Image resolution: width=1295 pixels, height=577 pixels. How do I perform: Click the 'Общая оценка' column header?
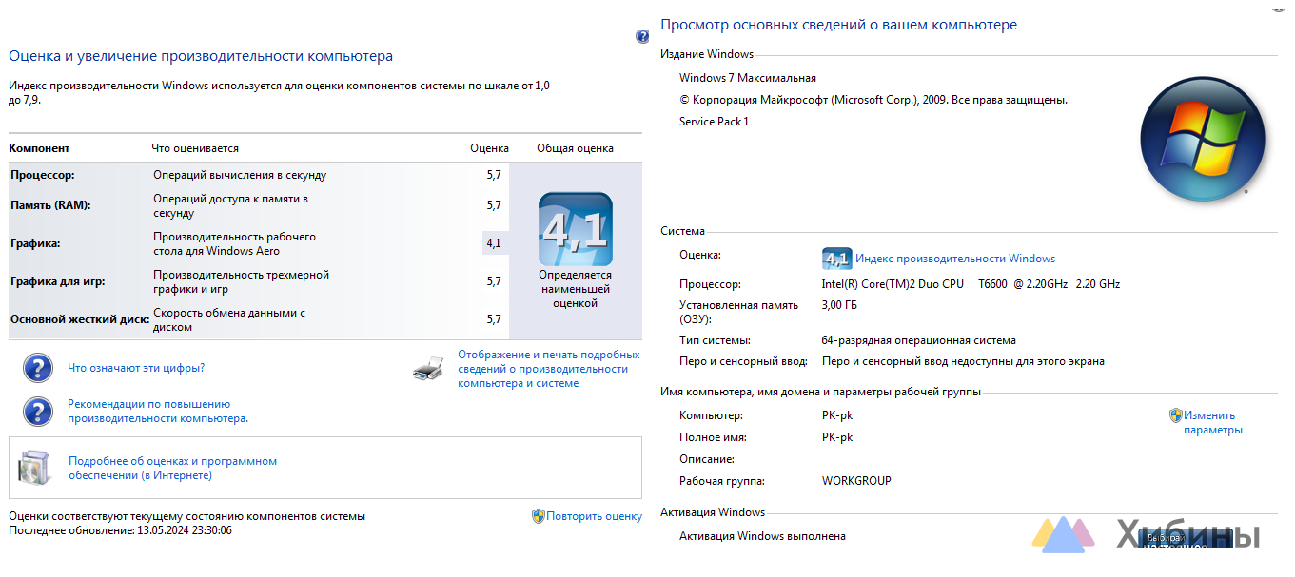click(575, 148)
